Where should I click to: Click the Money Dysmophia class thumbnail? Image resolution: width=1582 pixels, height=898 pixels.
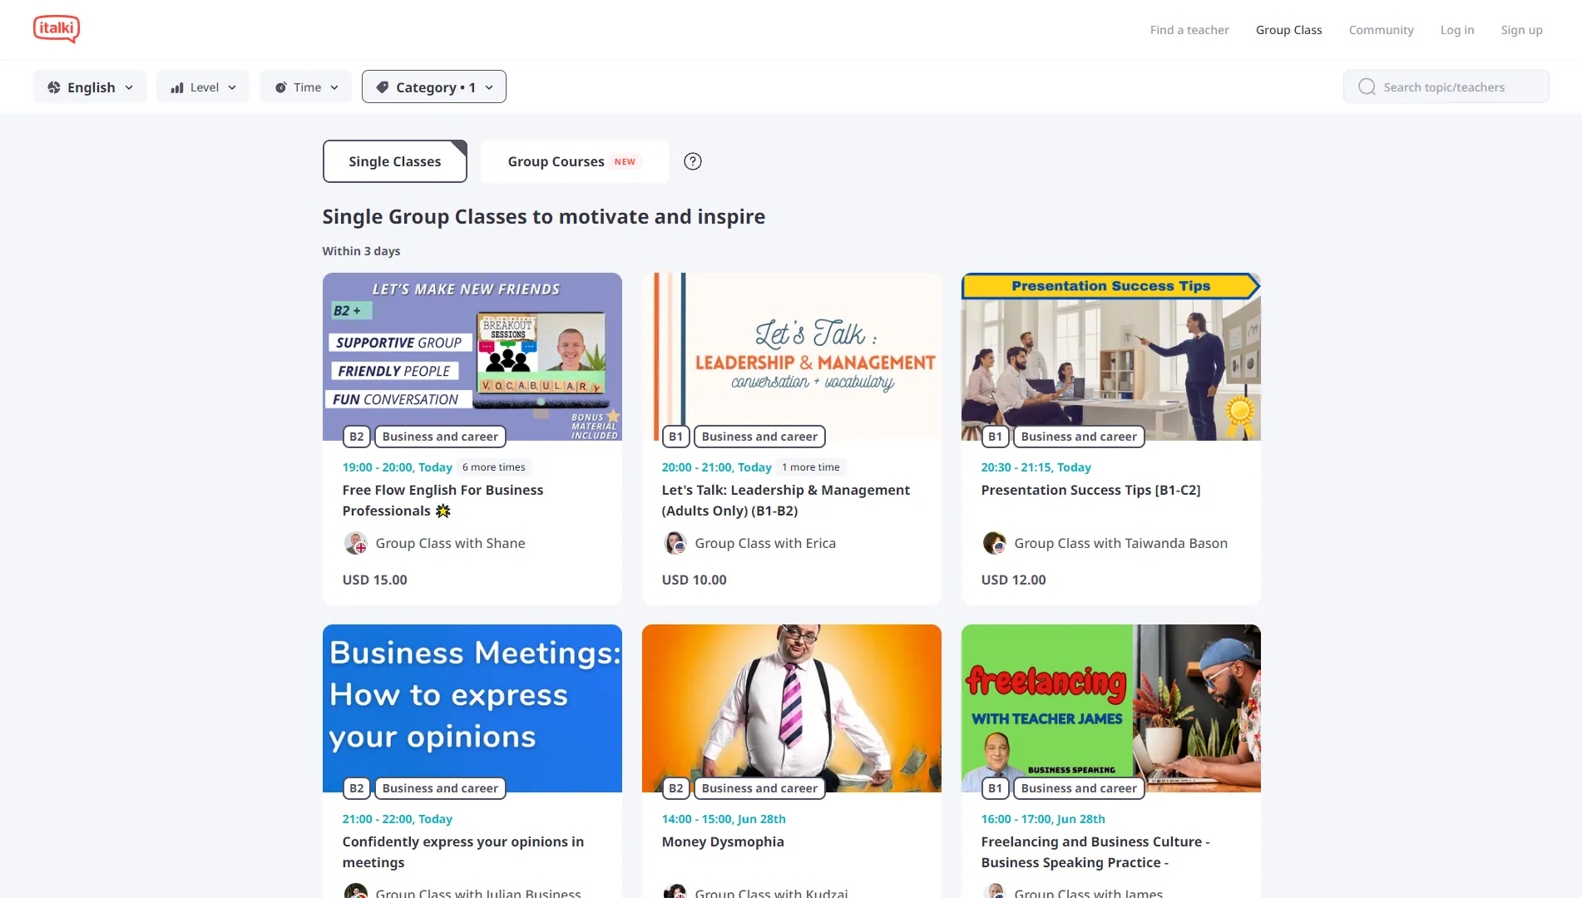[x=792, y=708]
